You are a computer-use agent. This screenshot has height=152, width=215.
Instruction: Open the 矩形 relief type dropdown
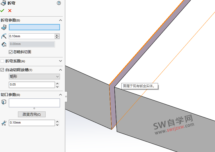point(34,77)
